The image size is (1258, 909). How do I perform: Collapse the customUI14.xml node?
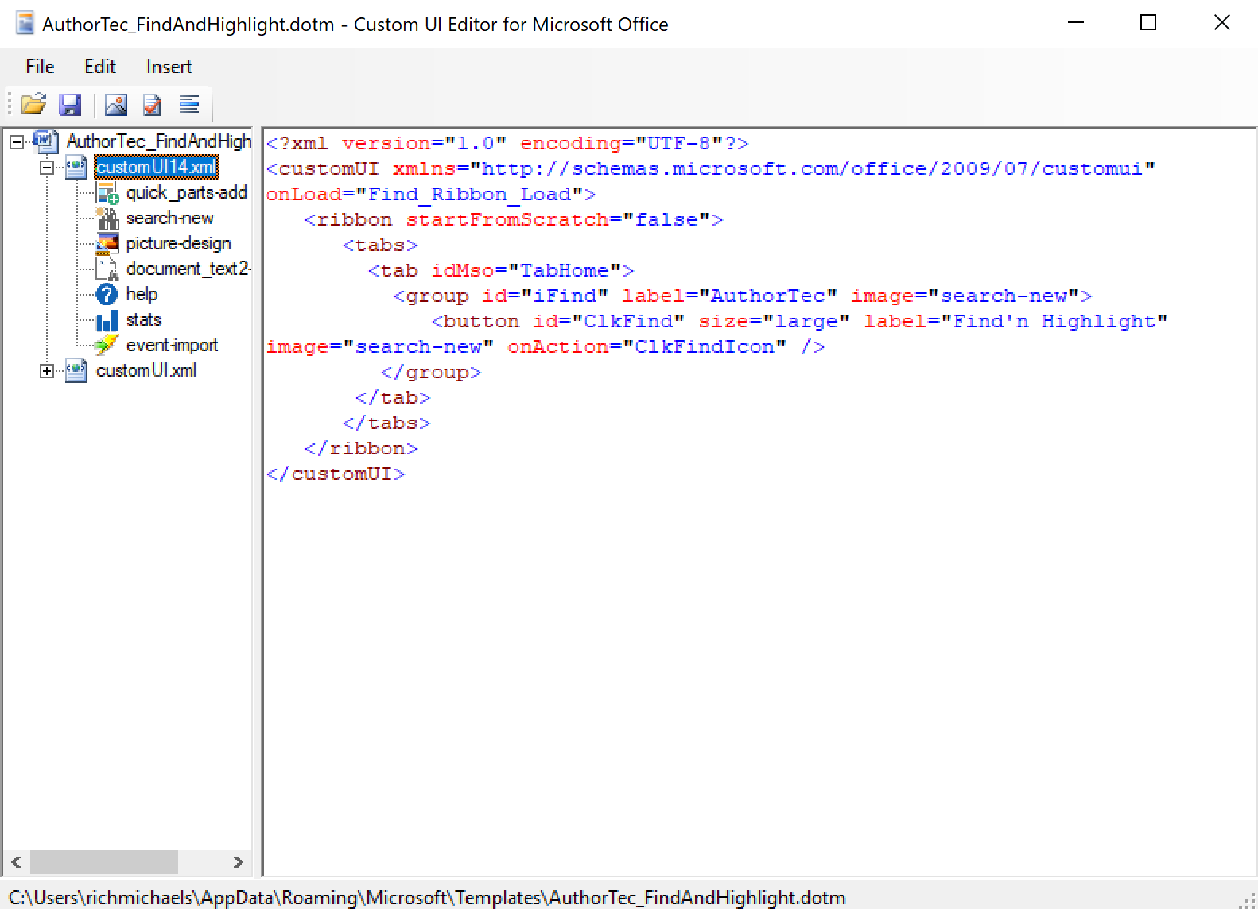tap(47, 168)
